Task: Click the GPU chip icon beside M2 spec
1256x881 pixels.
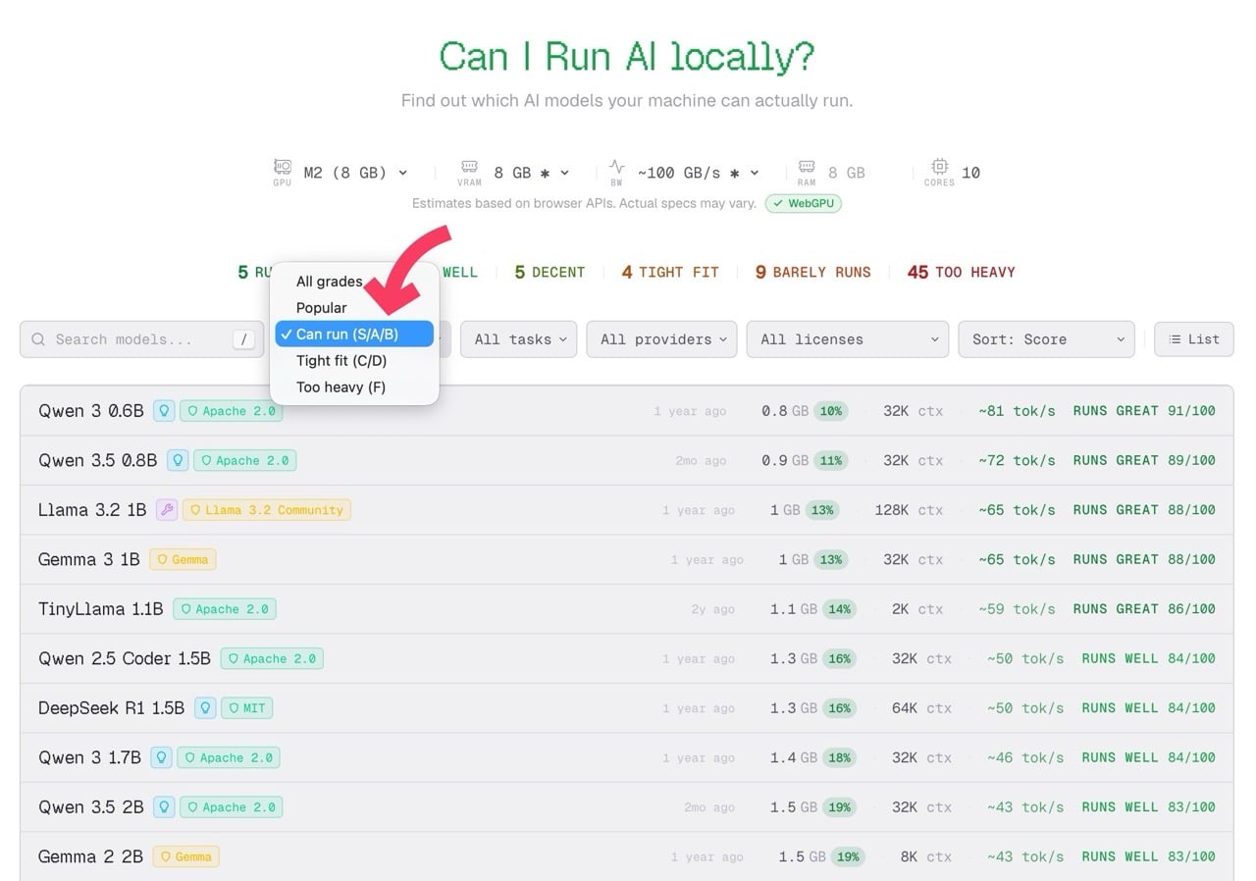Action: pos(282,170)
